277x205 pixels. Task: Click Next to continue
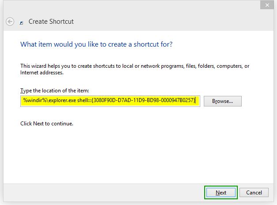click(221, 193)
